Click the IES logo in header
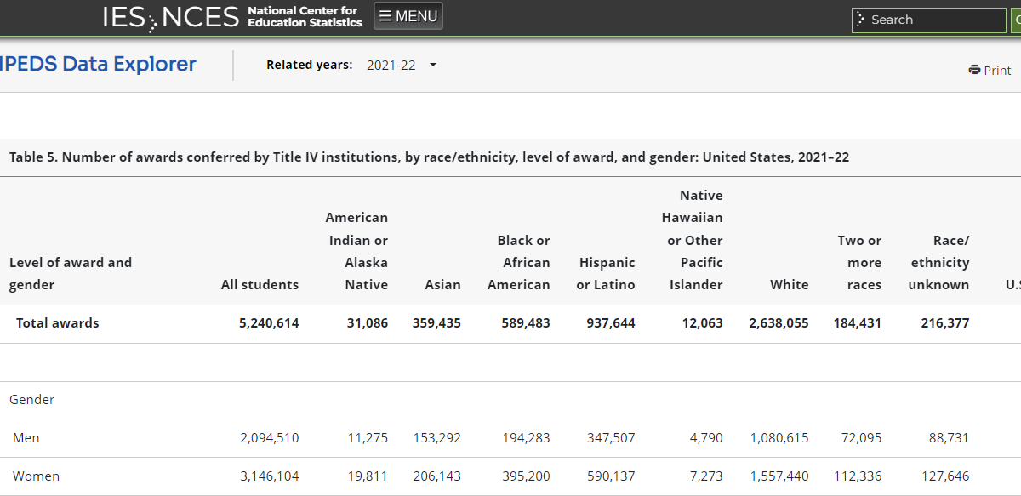The width and height of the screenshot is (1021, 496). (x=123, y=17)
